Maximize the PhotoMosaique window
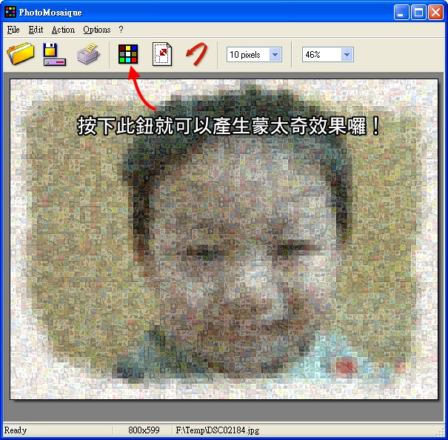Image resolution: width=448 pixels, height=440 pixels. pos(418,13)
